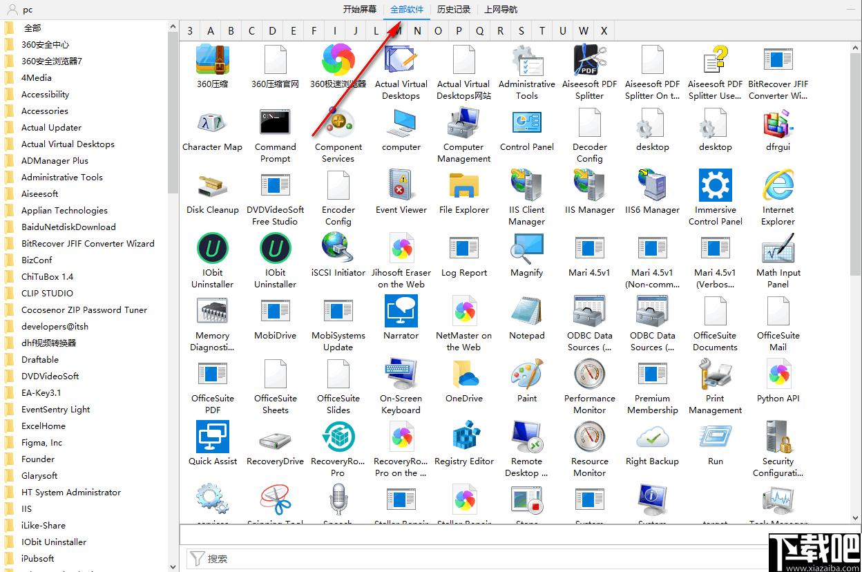Launch Quick Assist icon
The image size is (862, 572).
[x=213, y=437]
